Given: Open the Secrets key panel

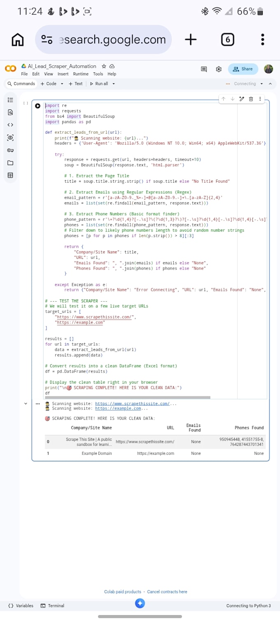Looking at the screenshot, I should (x=11, y=150).
